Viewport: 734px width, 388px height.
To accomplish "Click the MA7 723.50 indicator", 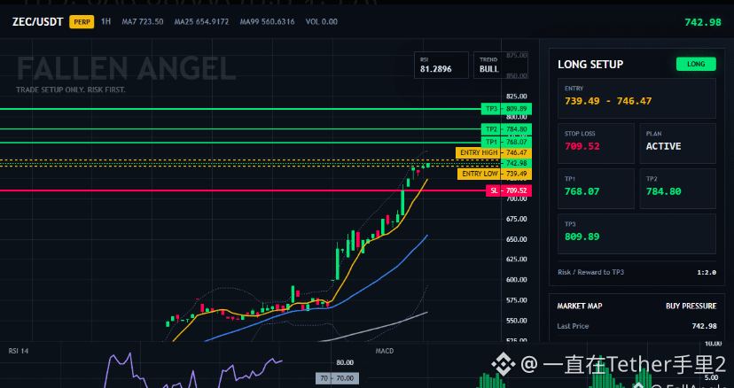I will click(143, 21).
